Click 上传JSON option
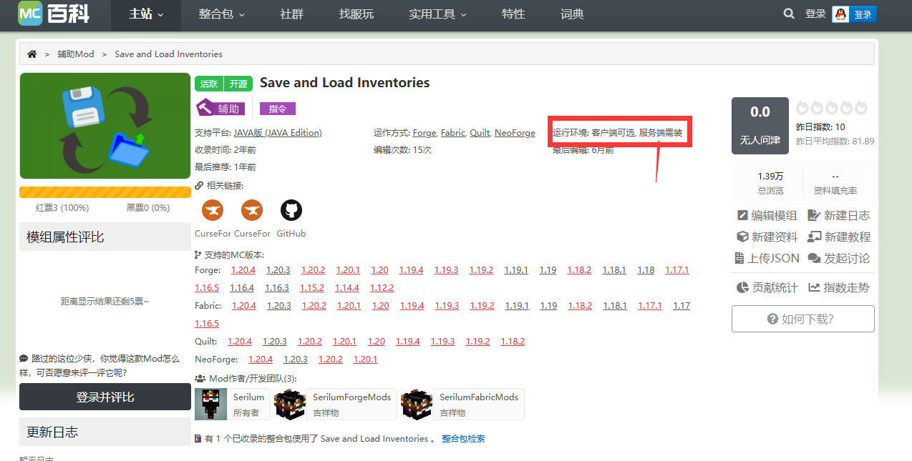Viewport: 912px width, 461px height. [x=767, y=258]
